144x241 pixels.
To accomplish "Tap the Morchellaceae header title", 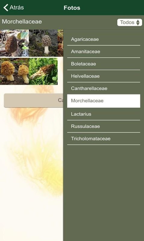I will click(22, 22).
